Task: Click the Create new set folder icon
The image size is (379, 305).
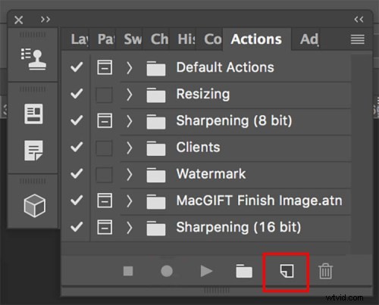Action: (244, 271)
